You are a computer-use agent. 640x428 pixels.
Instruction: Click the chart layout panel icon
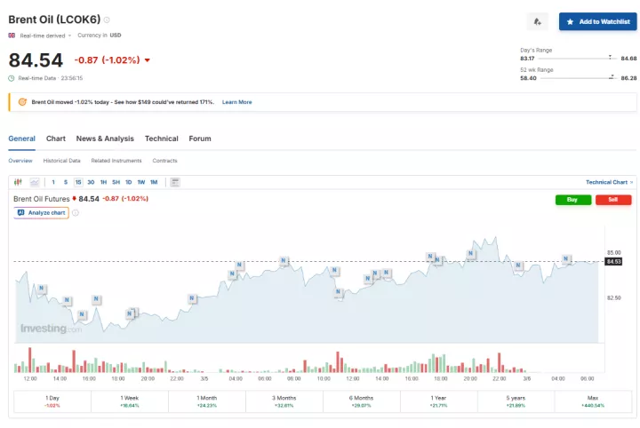click(174, 182)
